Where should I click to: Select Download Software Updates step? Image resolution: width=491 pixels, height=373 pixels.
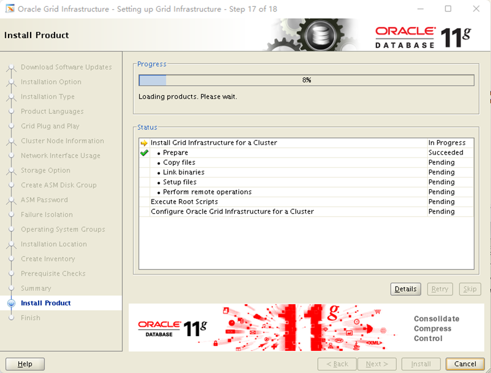66,67
